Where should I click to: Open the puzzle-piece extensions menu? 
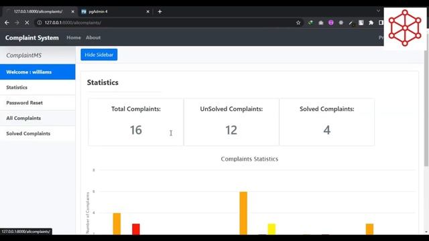tap(371, 23)
